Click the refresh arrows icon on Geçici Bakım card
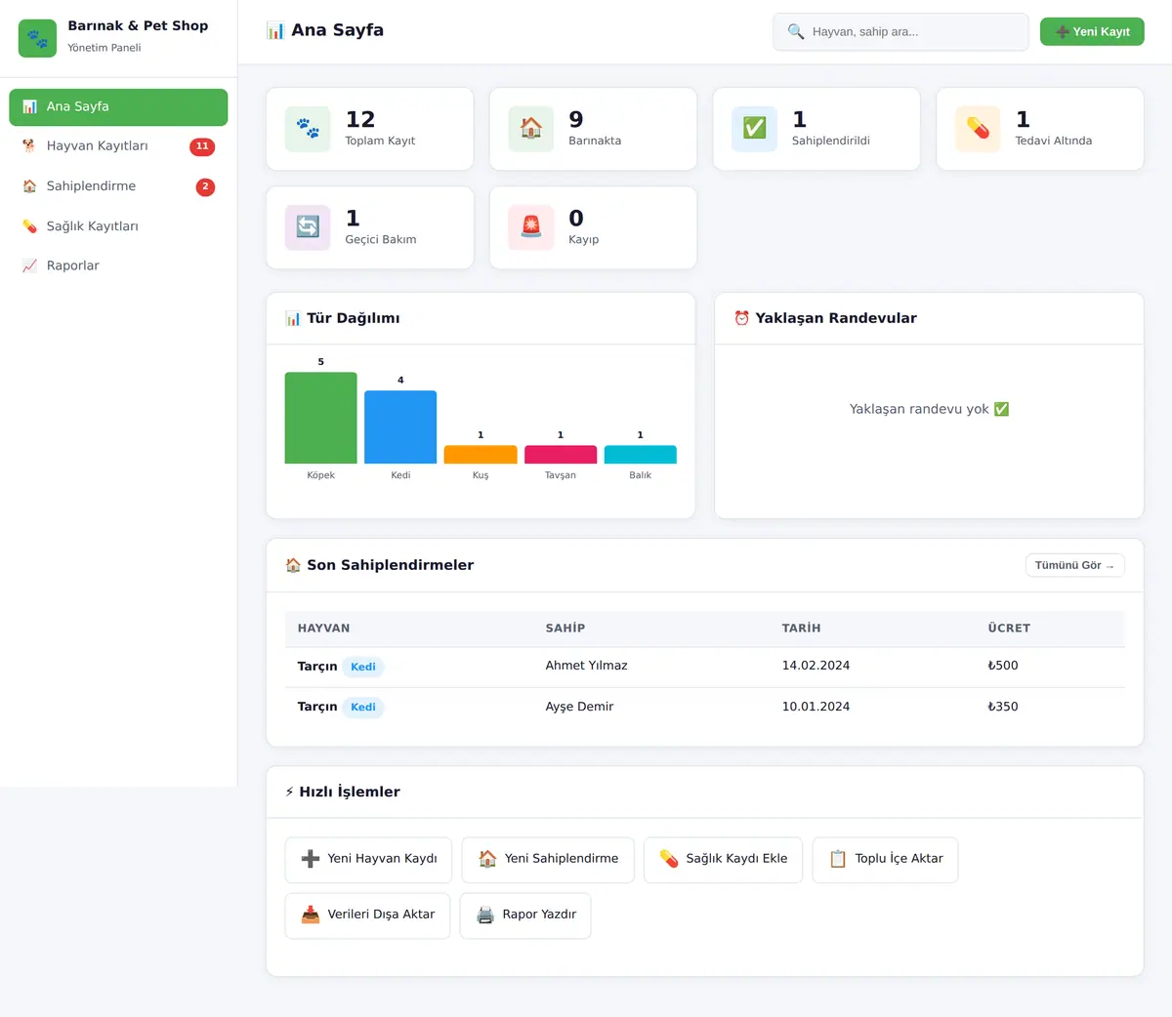The width and height of the screenshot is (1172, 1017). click(x=308, y=227)
